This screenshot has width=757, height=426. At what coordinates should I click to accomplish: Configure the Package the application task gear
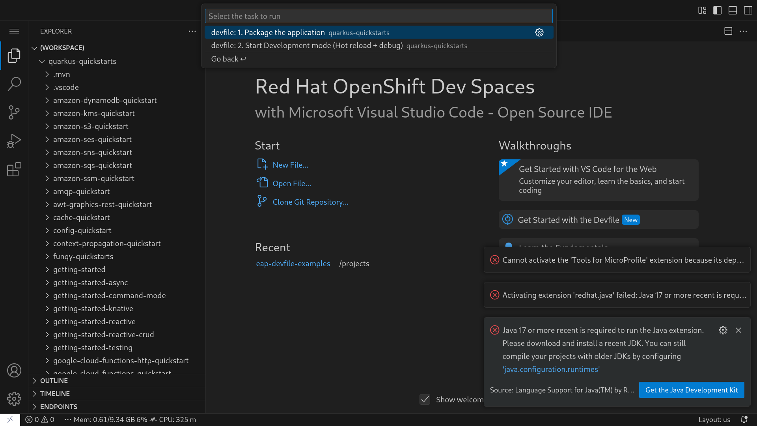[539, 33]
